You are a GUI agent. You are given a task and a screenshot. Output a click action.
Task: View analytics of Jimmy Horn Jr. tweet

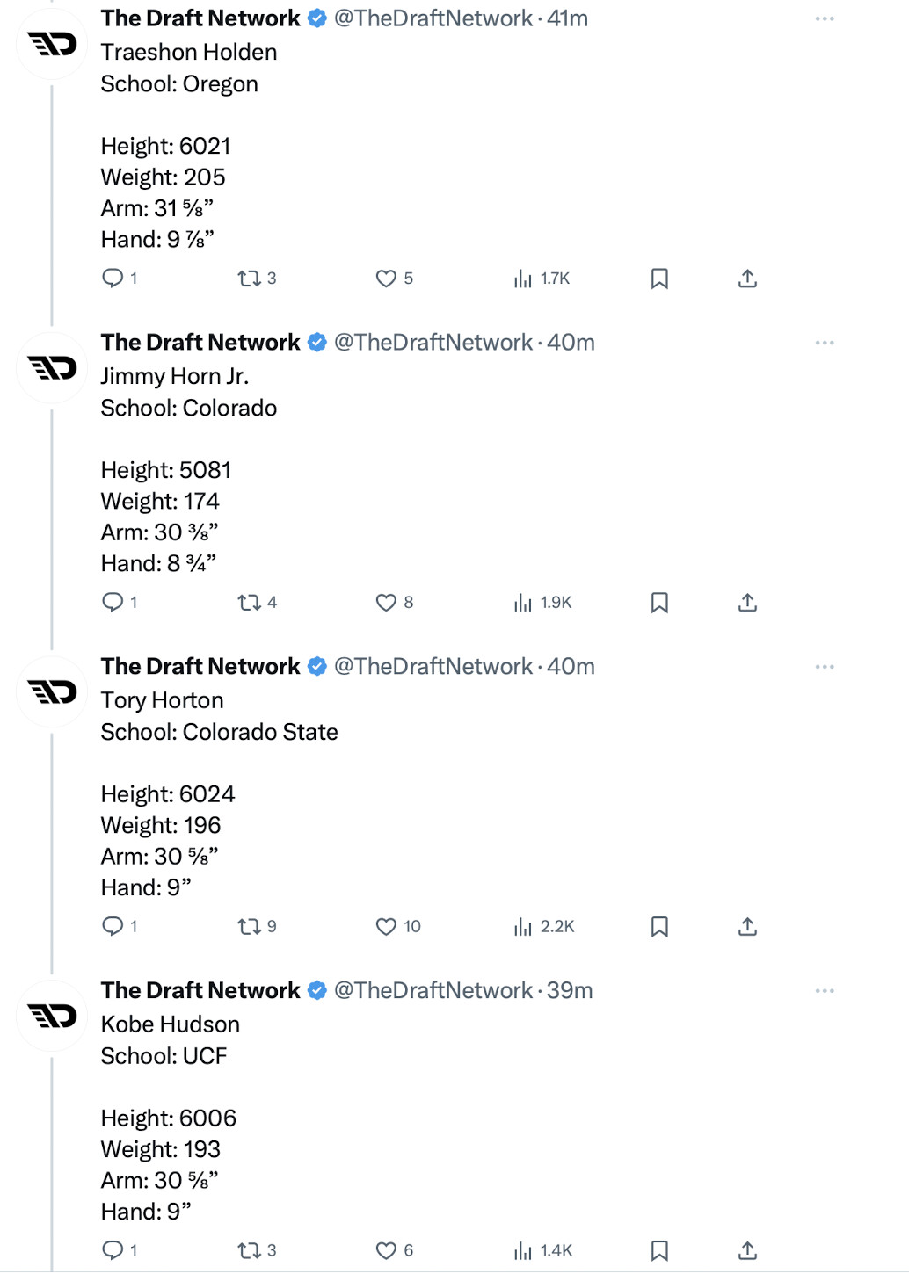(x=524, y=603)
